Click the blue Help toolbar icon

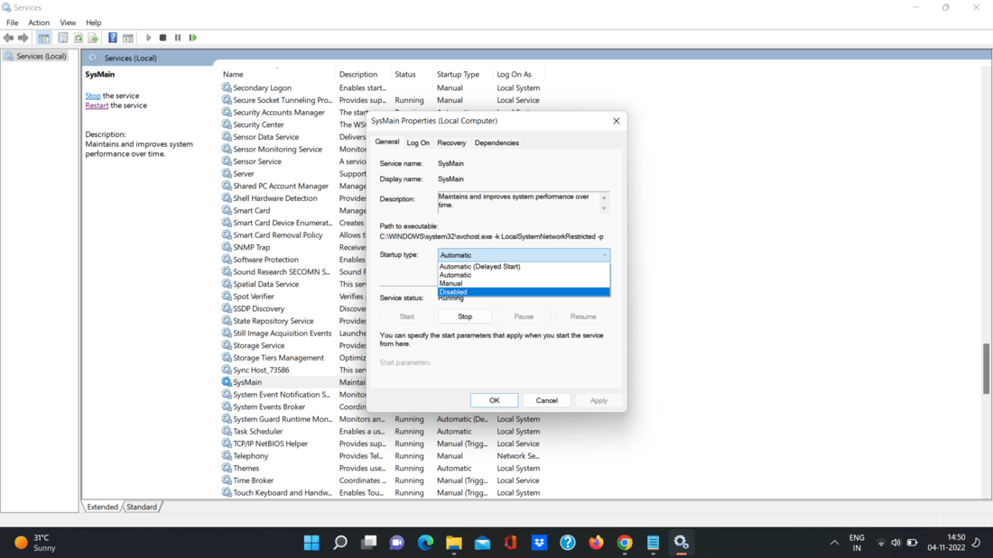pos(113,38)
